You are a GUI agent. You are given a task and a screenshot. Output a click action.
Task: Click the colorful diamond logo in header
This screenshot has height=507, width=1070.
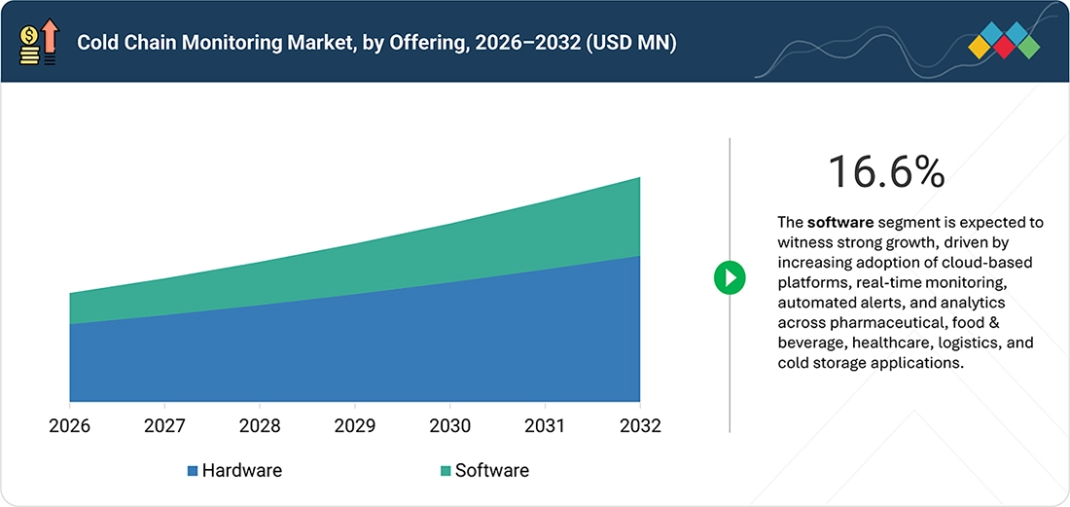pos(1004,41)
